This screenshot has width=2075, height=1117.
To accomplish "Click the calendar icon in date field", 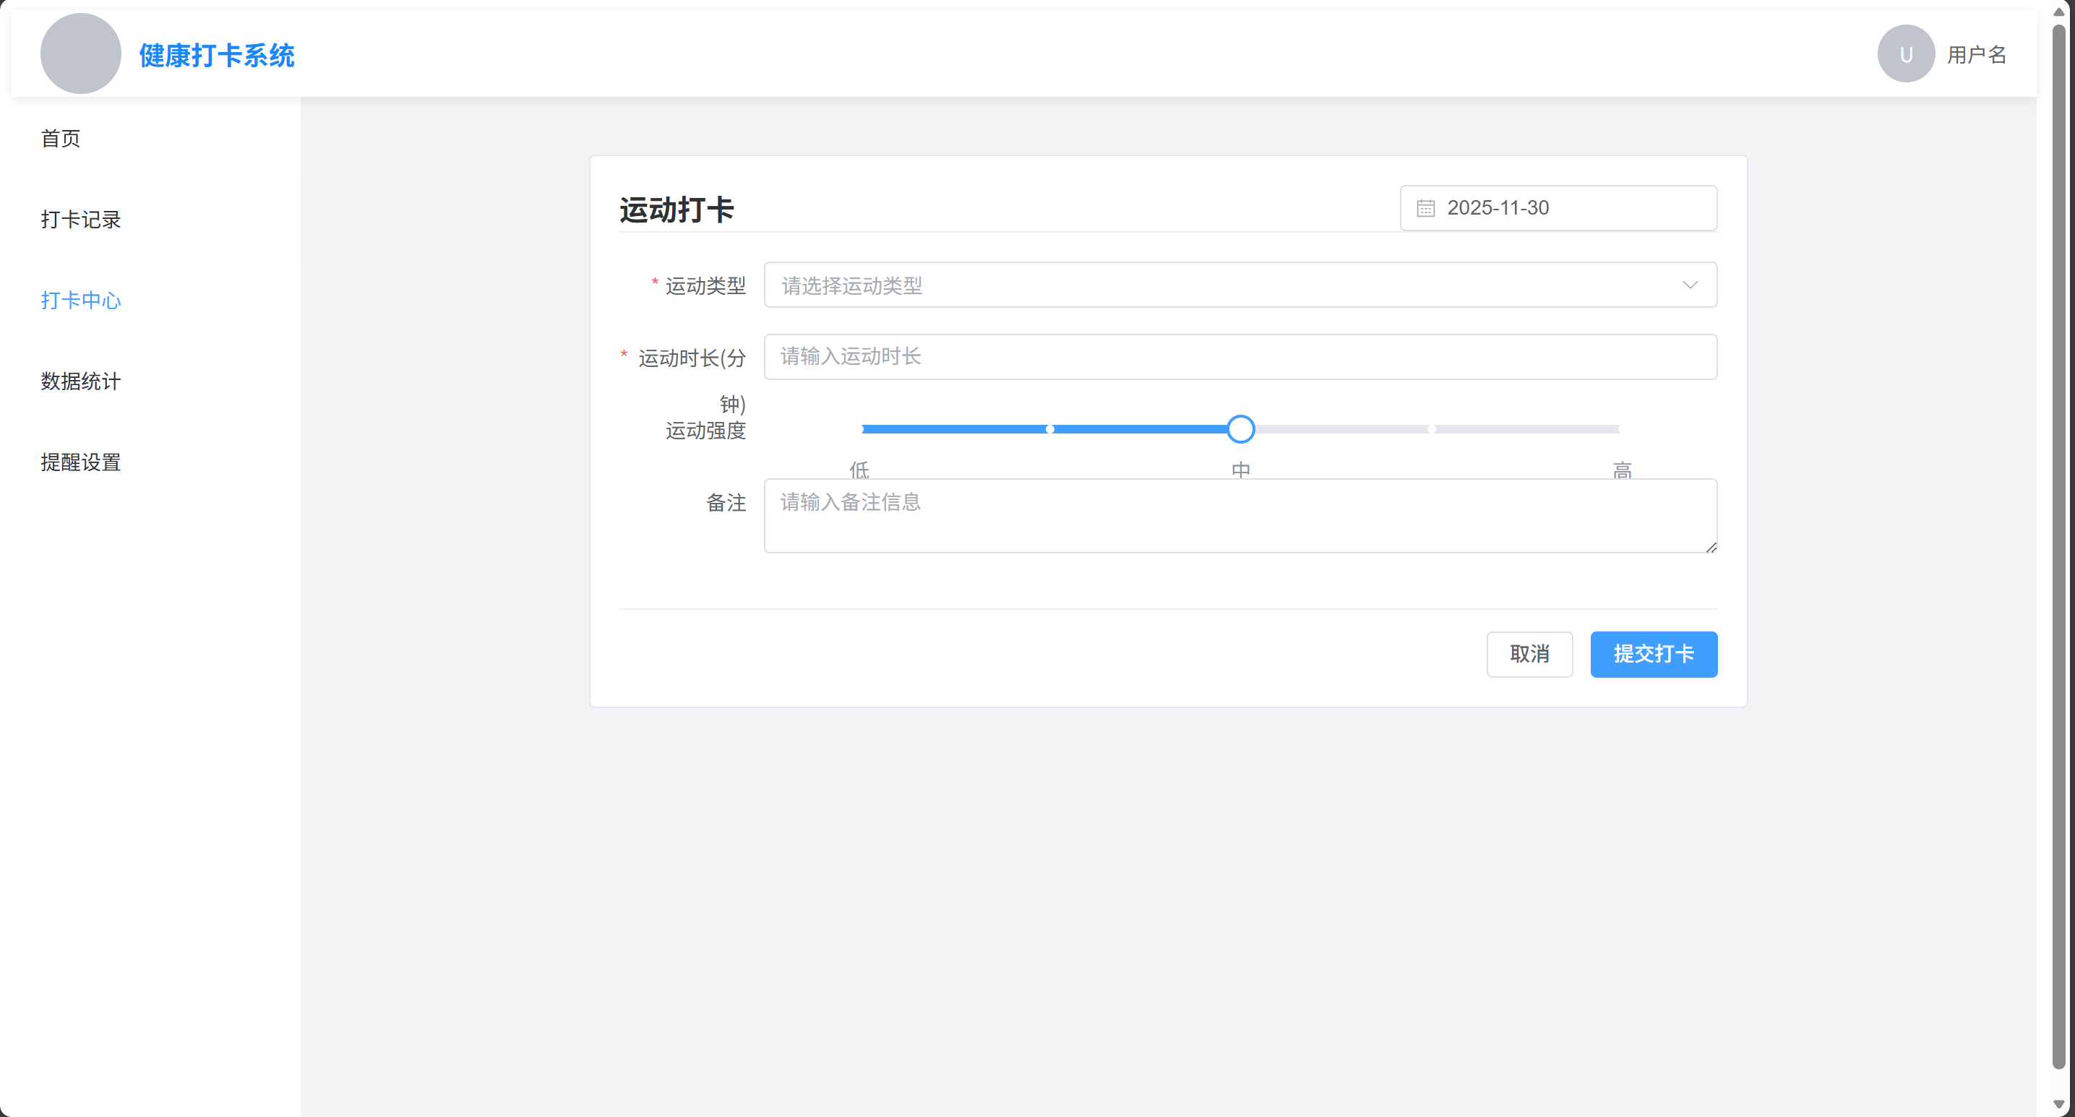I will point(1425,209).
